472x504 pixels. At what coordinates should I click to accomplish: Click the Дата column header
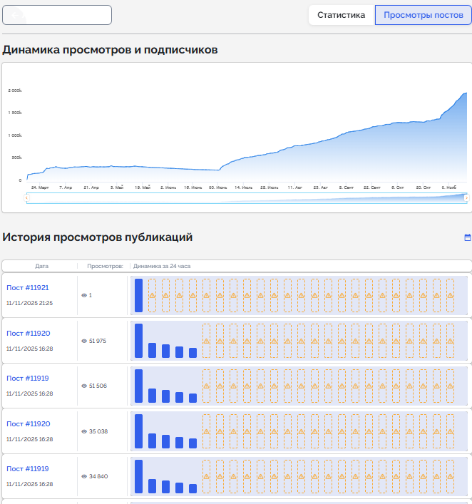click(x=42, y=266)
